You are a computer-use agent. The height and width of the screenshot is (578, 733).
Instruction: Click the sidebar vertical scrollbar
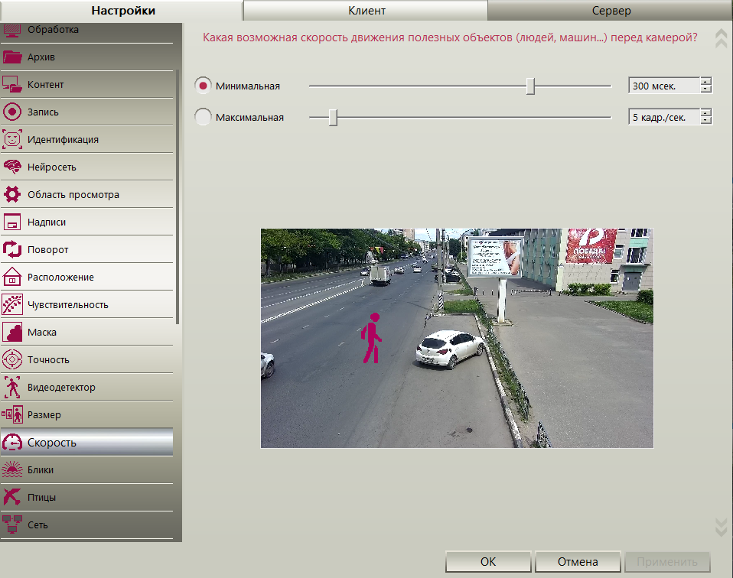[178, 196]
